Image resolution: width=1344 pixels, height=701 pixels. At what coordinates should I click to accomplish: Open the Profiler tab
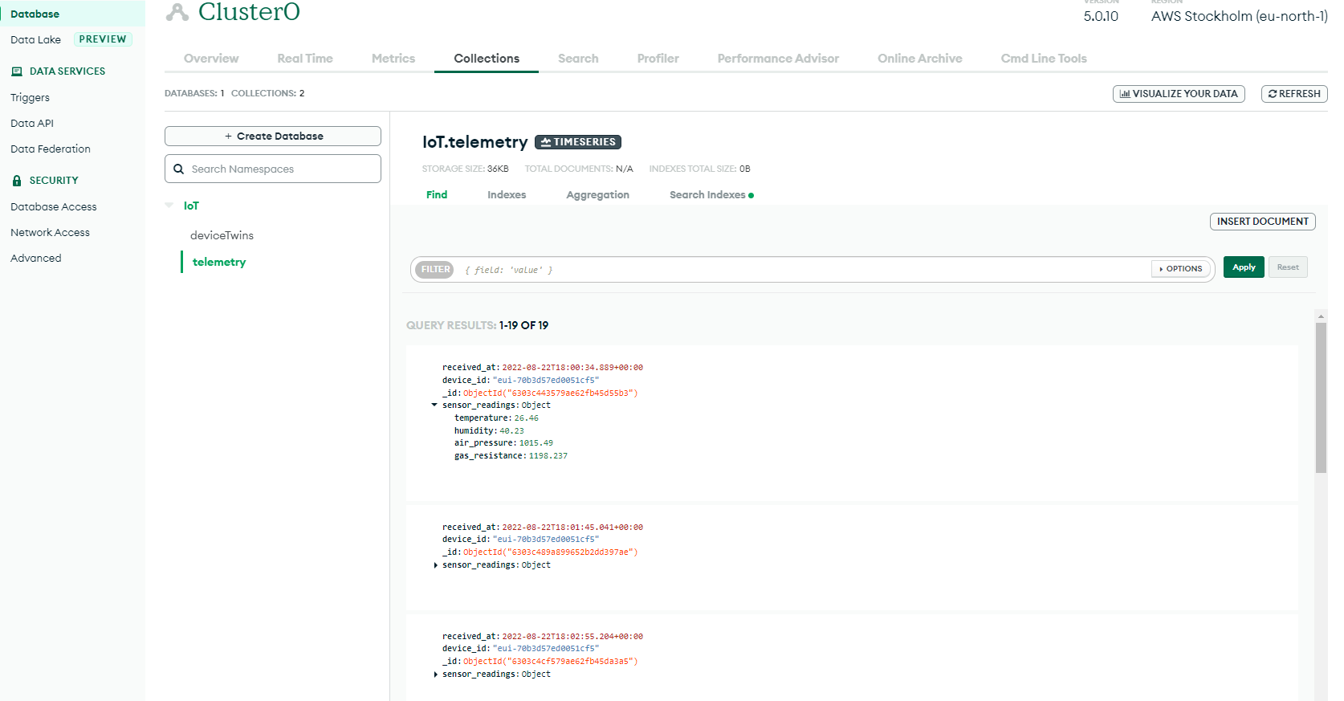tap(658, 59)
